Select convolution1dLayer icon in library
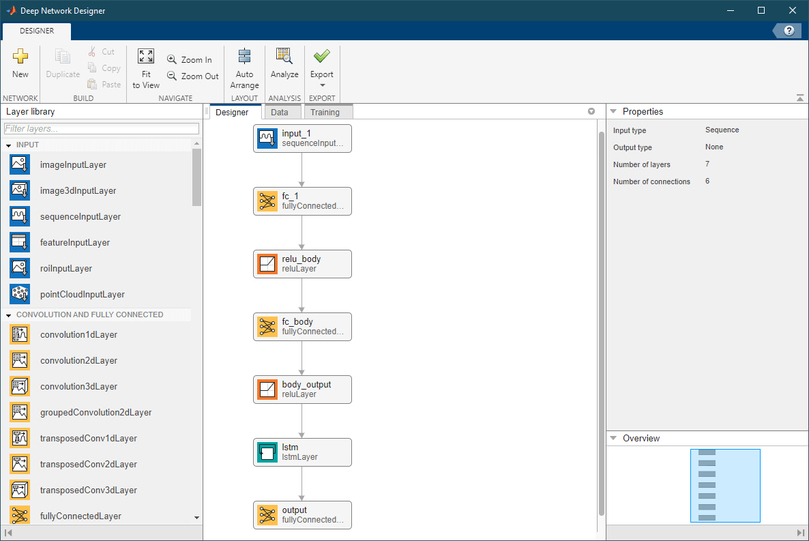Viewport: 809px width, 541px height. click(20, 334)
